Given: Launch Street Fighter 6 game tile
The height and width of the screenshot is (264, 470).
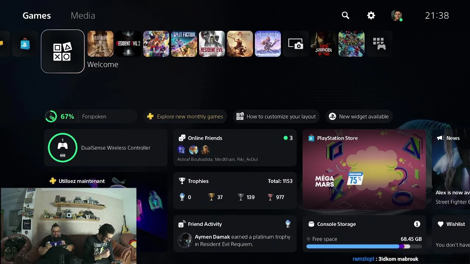Looking at the screenshot, I should pyautogui.click(x=156, y=44).
